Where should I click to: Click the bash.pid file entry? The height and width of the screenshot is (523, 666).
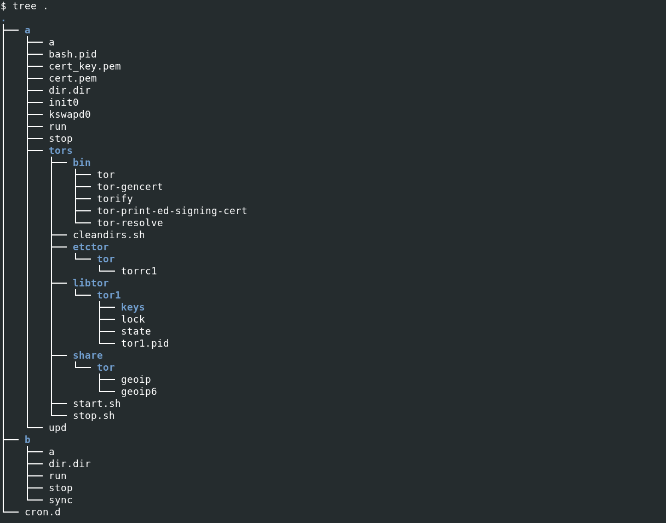click(x=72, y=54)
